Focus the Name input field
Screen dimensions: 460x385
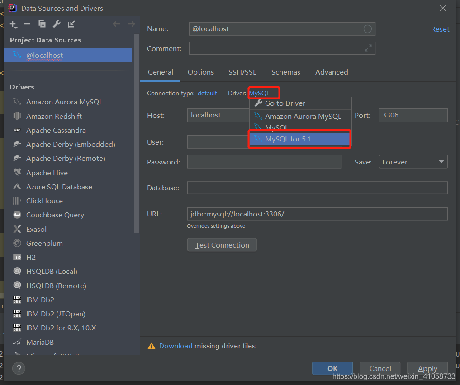point(282,29)
